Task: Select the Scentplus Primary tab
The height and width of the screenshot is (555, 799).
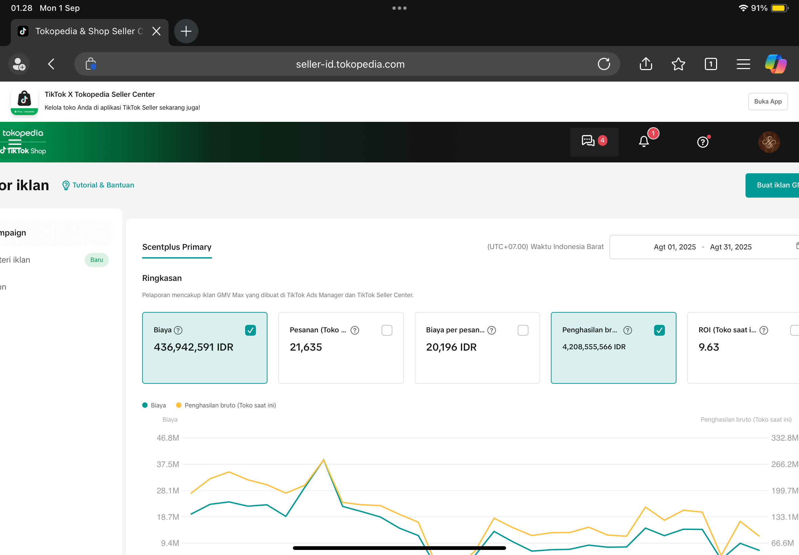Action: click(x=177, y=247)
